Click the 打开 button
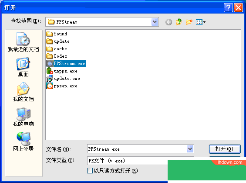The width and height of the screenshot is (246, 183). coord(225,149)
